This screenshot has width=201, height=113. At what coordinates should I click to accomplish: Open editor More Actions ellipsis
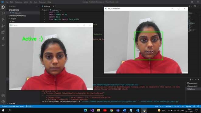click(x=198, y=6)
